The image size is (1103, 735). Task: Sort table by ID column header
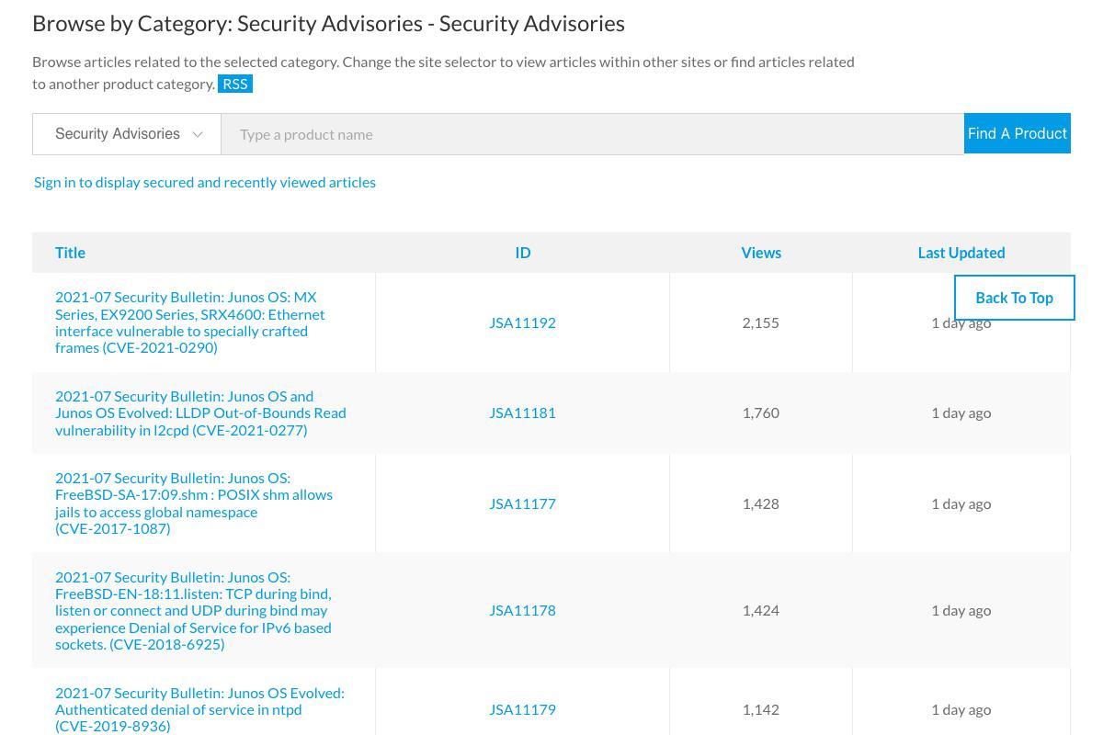(x=523, y=253)
